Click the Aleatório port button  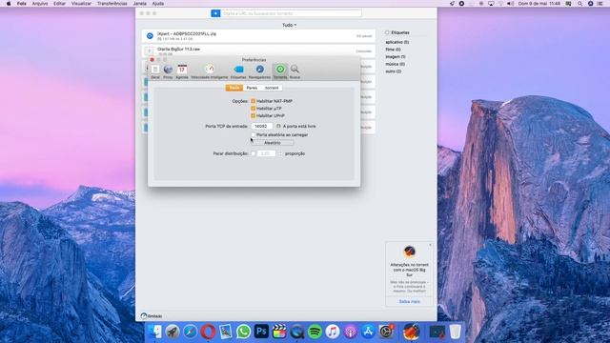pos(273,143)
